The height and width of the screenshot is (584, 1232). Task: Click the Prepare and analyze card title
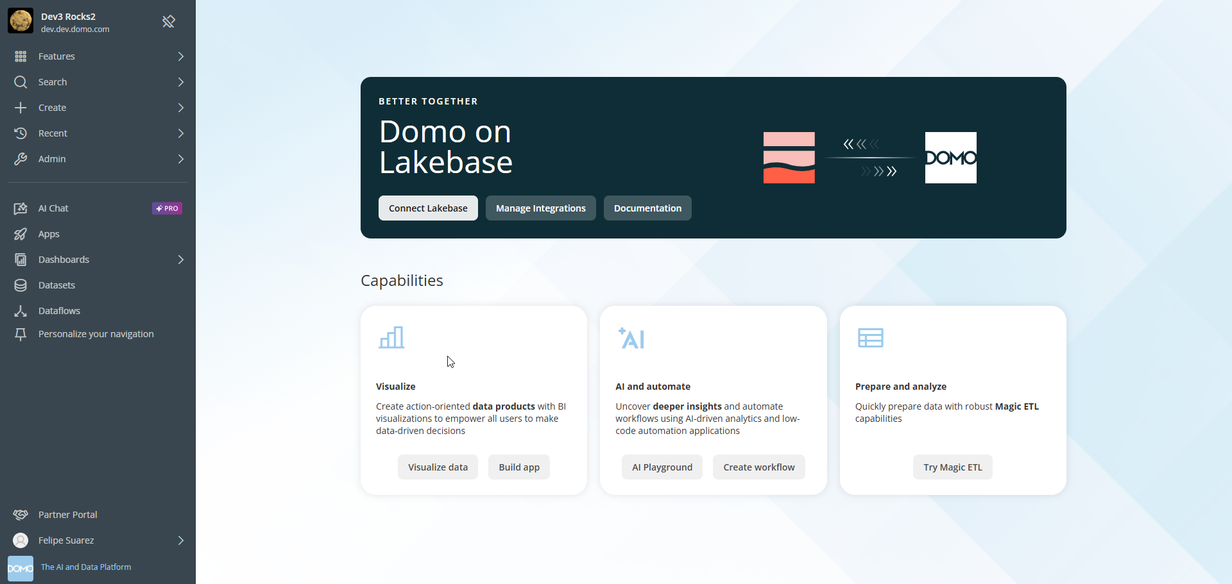tap(901, 387)
